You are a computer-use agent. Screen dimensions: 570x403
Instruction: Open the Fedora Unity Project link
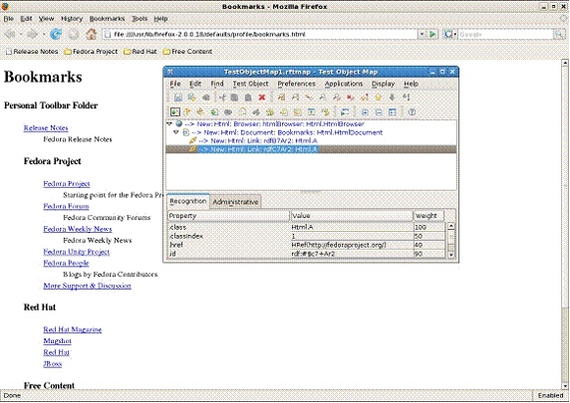(77, 252)
